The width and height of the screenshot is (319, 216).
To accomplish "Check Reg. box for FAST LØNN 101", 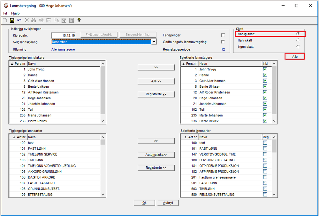I will pos(265,148).
